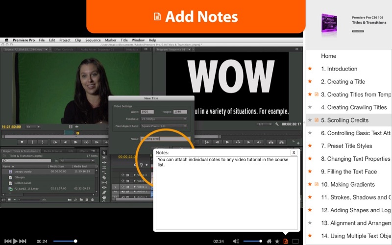The image size is (392, 245).
Task: Open the Sequence menu
Action: tap(93, 40)
